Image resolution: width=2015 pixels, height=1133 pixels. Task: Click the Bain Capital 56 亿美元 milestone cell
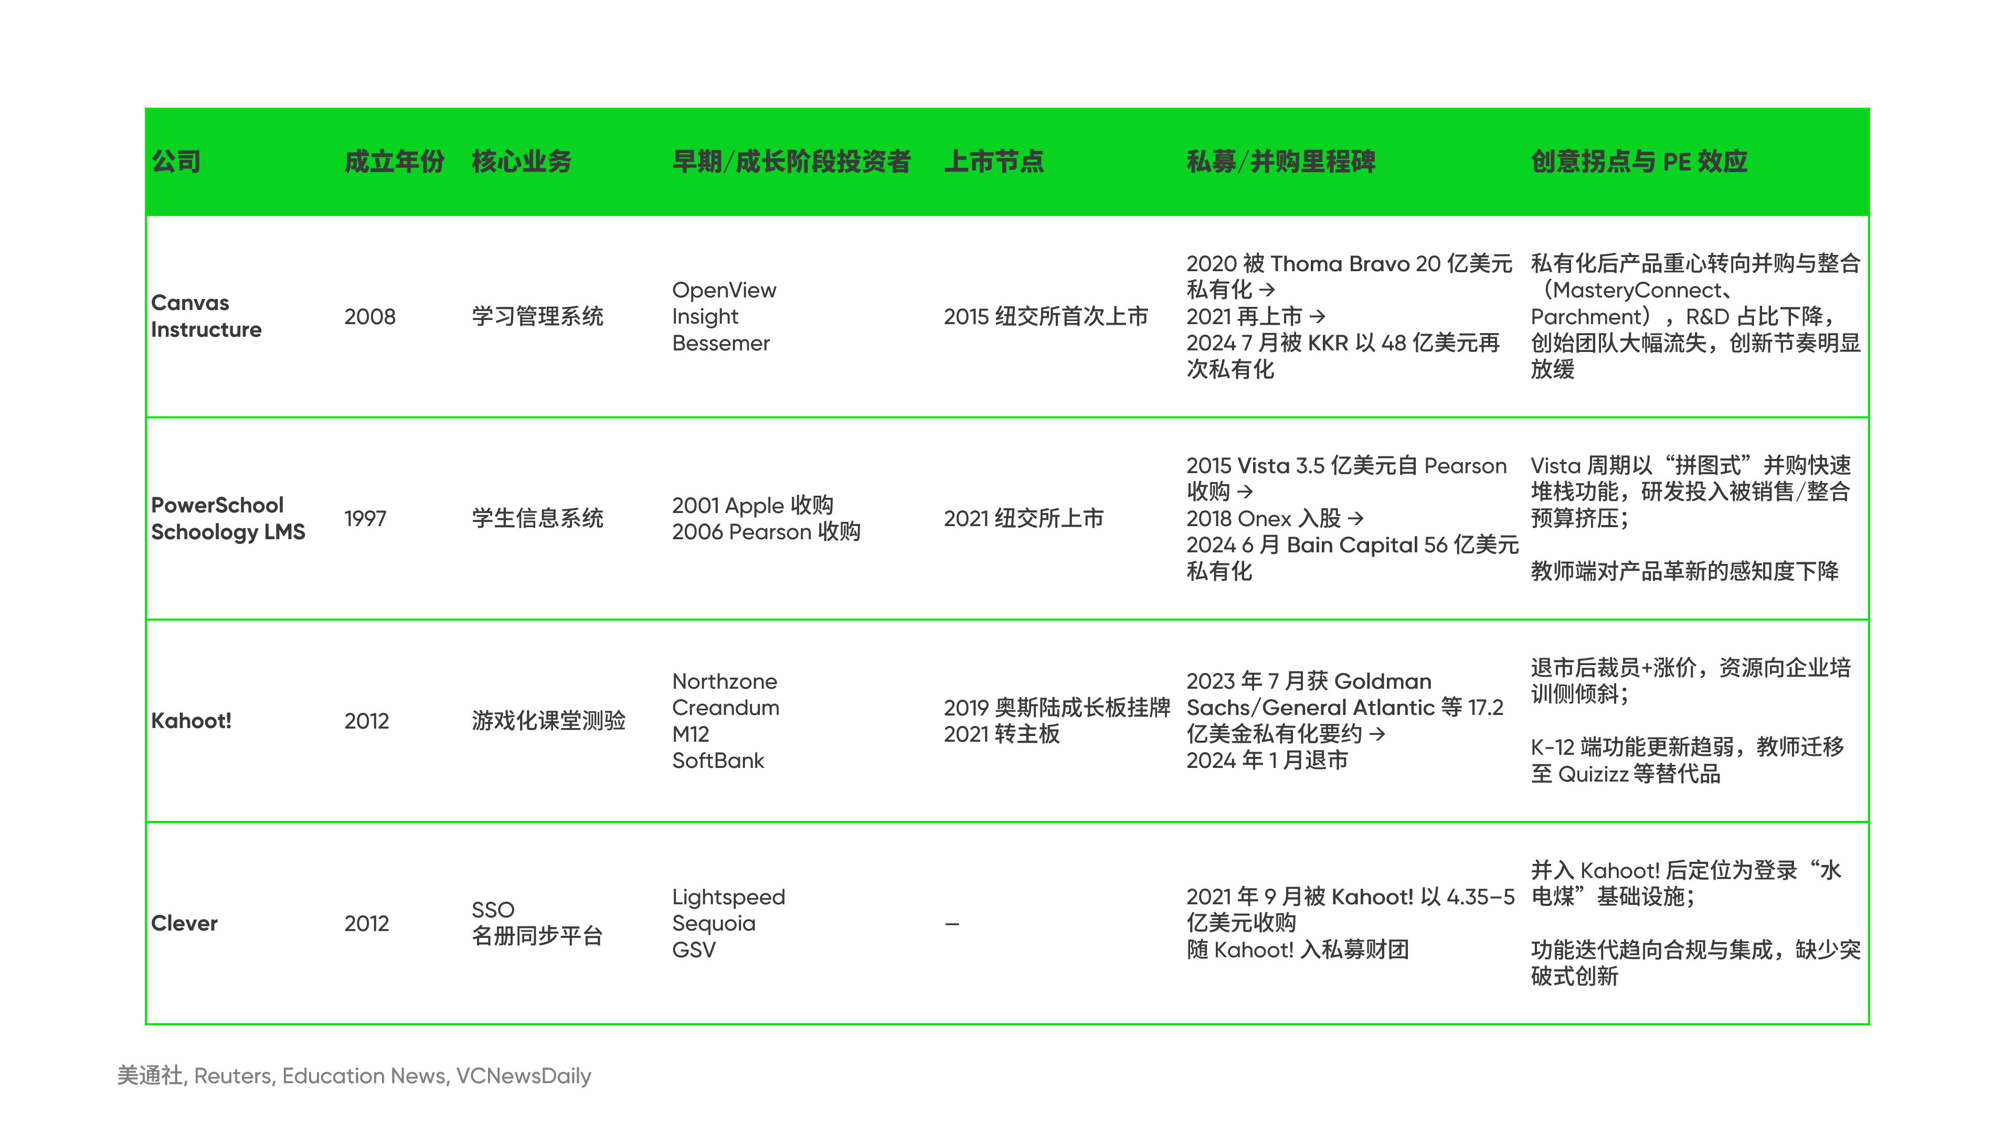coord(1352,518)
